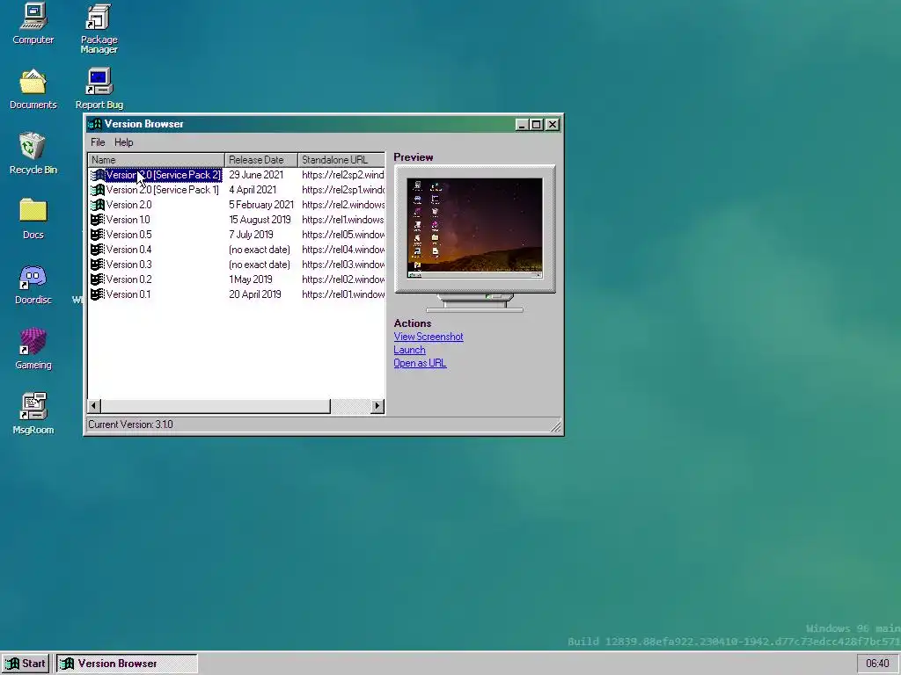Click the 5 February 2021 release date
901x675 pixels.
(260, 205)
